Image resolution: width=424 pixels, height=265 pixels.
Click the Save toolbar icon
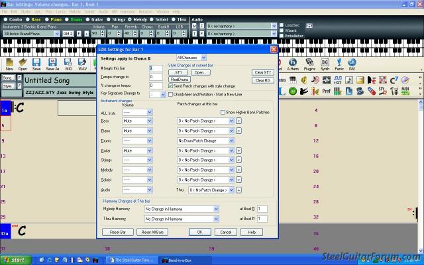tap(36, 64)
